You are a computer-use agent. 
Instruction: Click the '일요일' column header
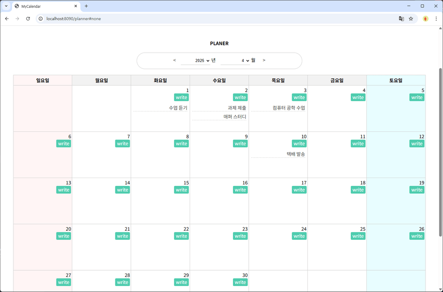(x=42, y=80)
